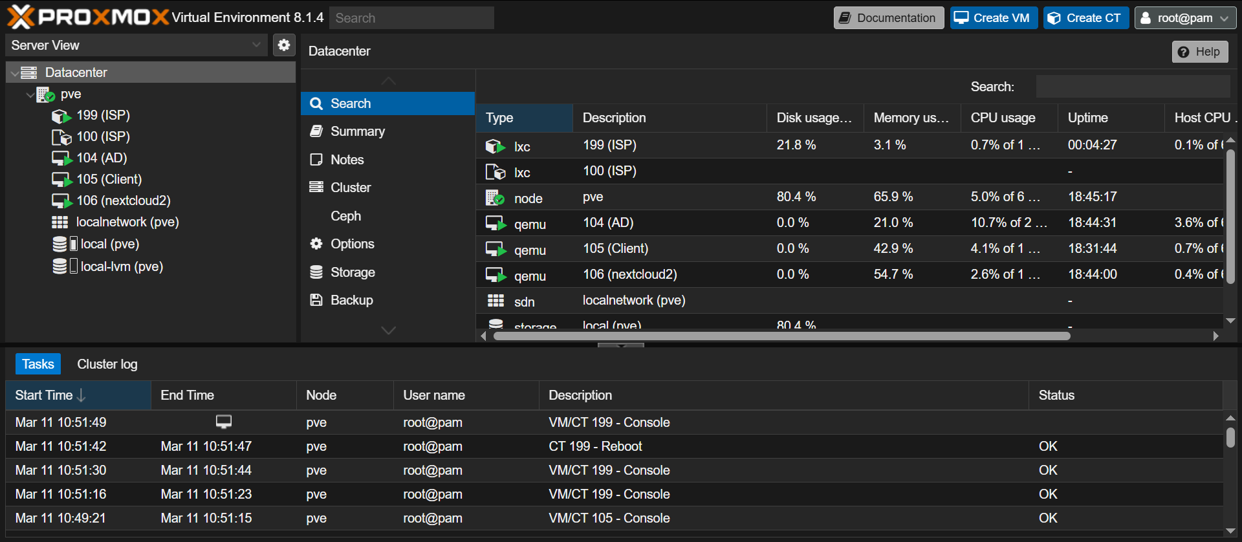Sort by the CPU usage column header

pos(1010,118)
